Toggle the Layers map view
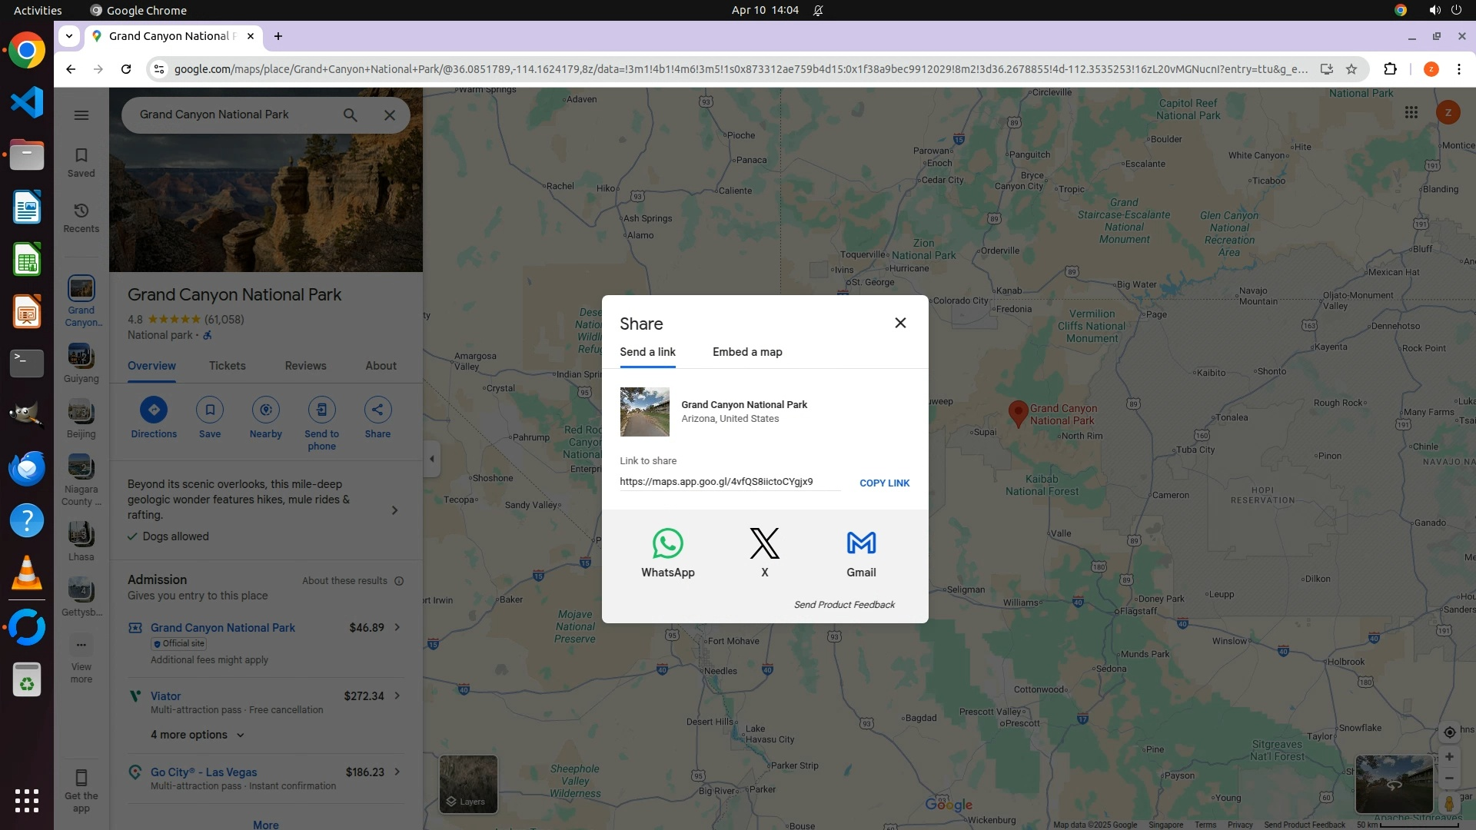Viewport: 1476px width, 830px height. point(467,784)
